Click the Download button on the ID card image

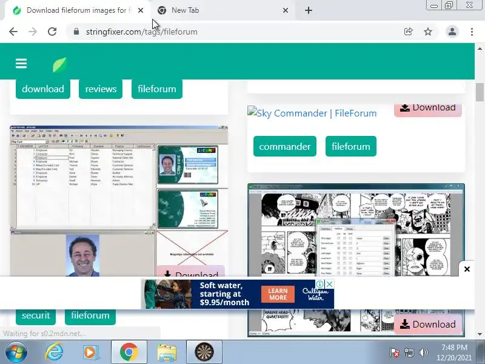pyautogui.click(x=190, y=271)
